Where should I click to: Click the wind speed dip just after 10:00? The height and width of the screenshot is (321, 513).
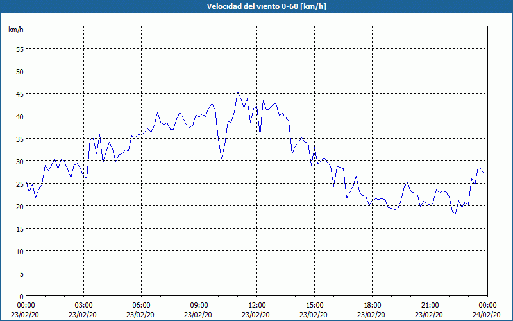point(221,159)
